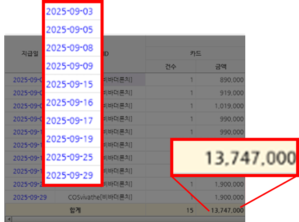
Task: Click the 금액 column header
Action: coord(219,67)
